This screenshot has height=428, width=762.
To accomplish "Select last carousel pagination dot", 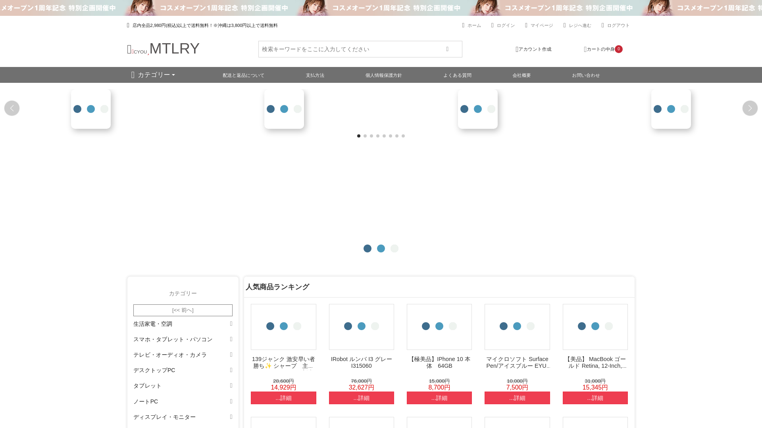I will 403,136.
